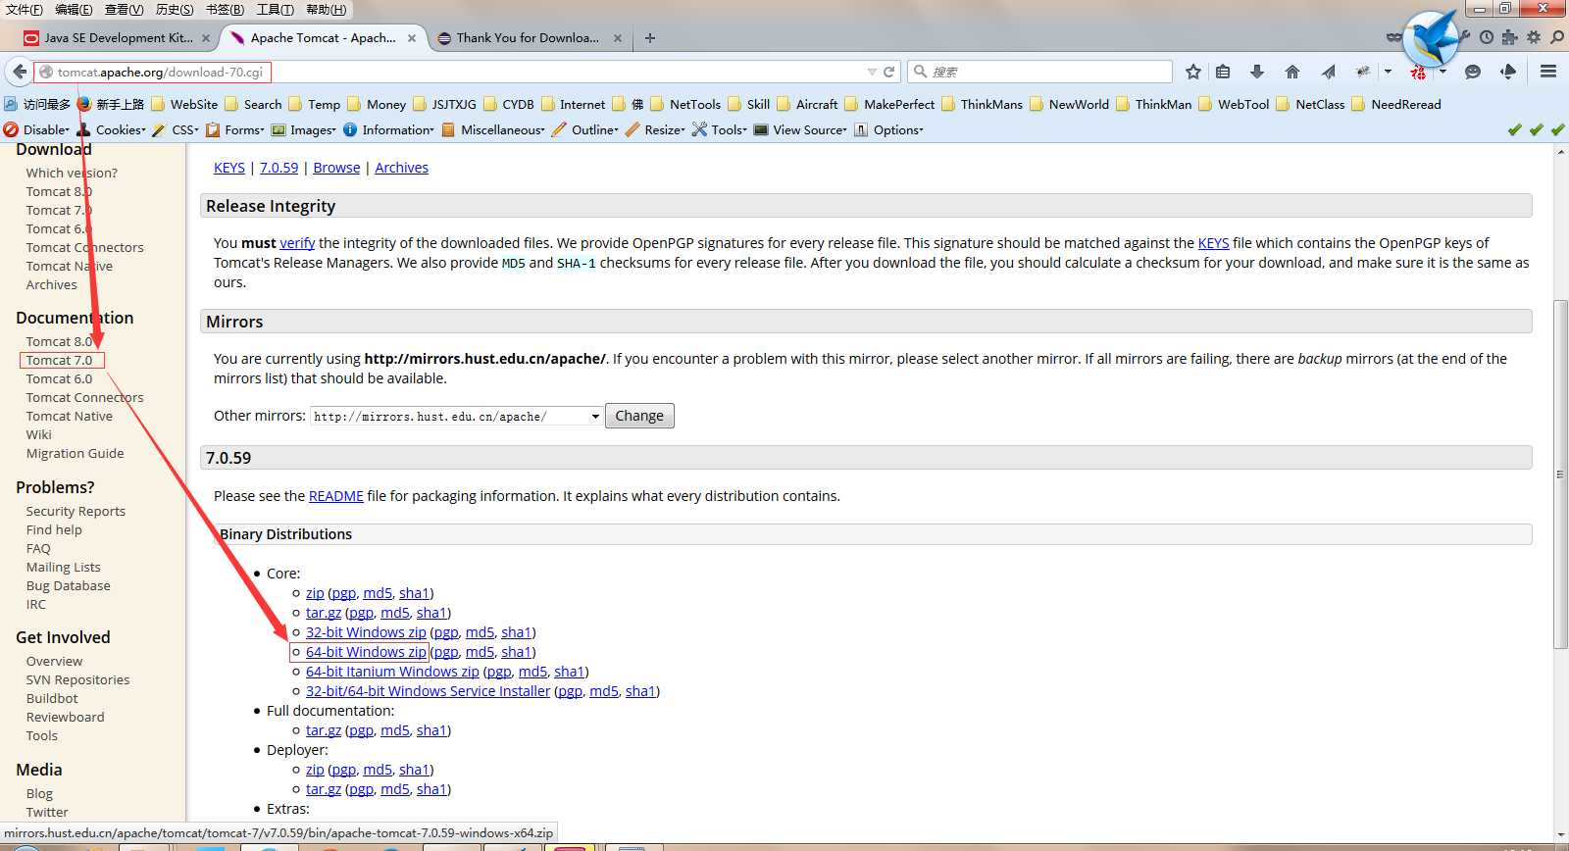1569x851 pixels.
Task: Open a new tab with plus button
Action: tap(650, 38)
